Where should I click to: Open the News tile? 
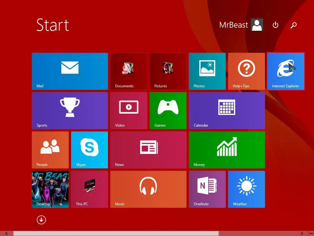[x=148, y=150]
